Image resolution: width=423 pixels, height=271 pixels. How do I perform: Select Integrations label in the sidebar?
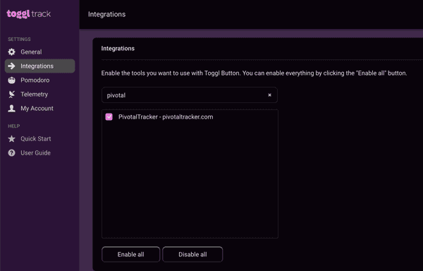[x=37, y=66]
